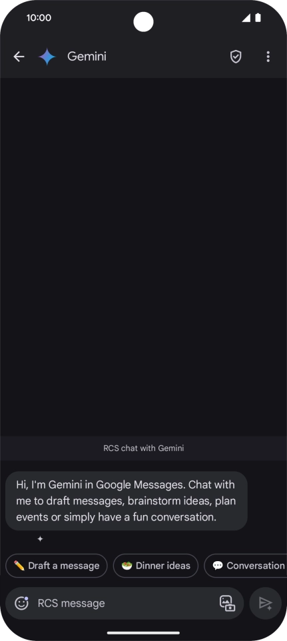This screenshot has height=641, width=287.
Task: Open the emoji picker smiley icon
Action: [21, 603]
